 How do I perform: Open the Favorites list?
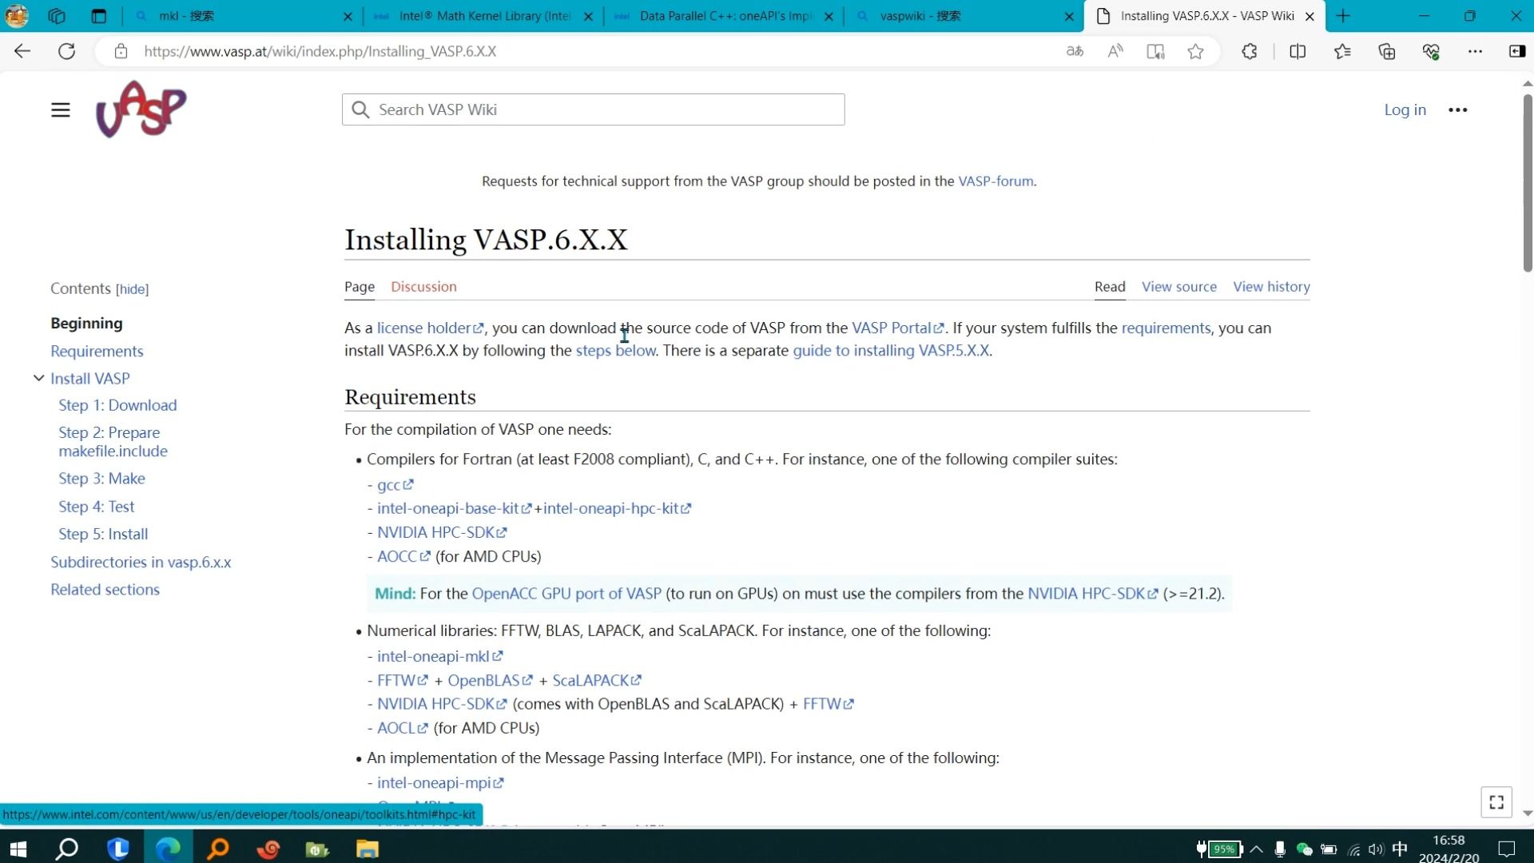pos(1342,51)
